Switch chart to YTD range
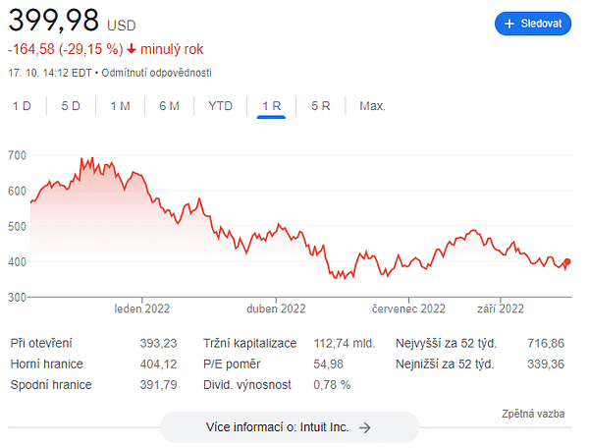The height and width of the screenshot is (448, 589). click(221, 106)
